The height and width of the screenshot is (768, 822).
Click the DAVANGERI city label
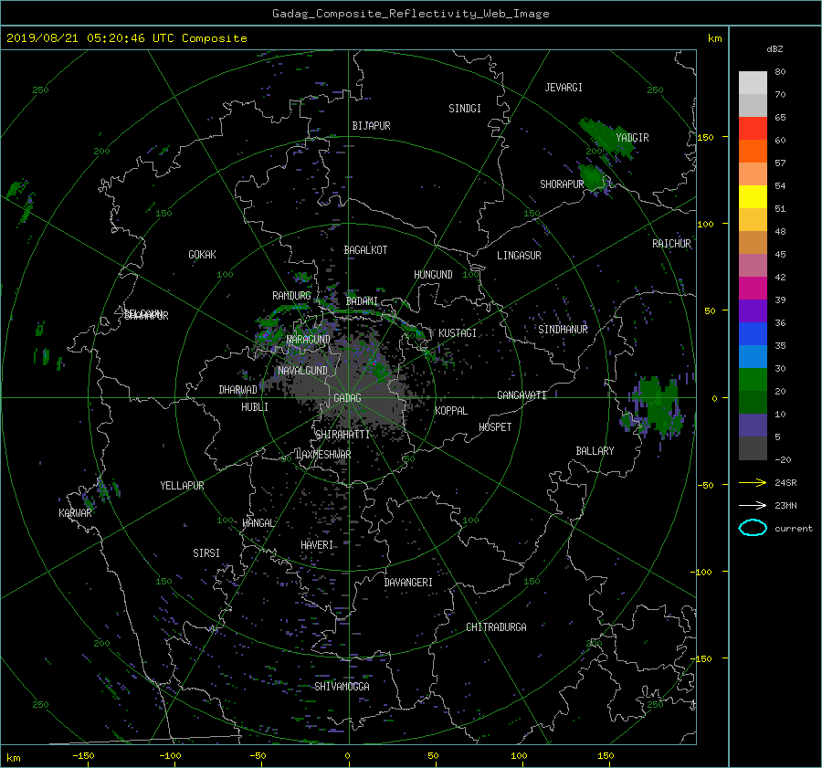[408, 583]
